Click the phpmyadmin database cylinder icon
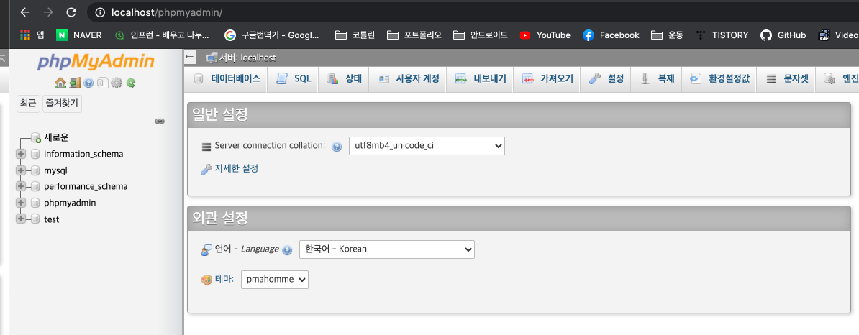The image size is (859, 335). point(35,203)
